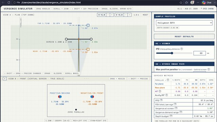Screen dimensions: 217x122
Task: Click the SCREEN 1.20M ø 2.00M label
Action: pos(59,42)
